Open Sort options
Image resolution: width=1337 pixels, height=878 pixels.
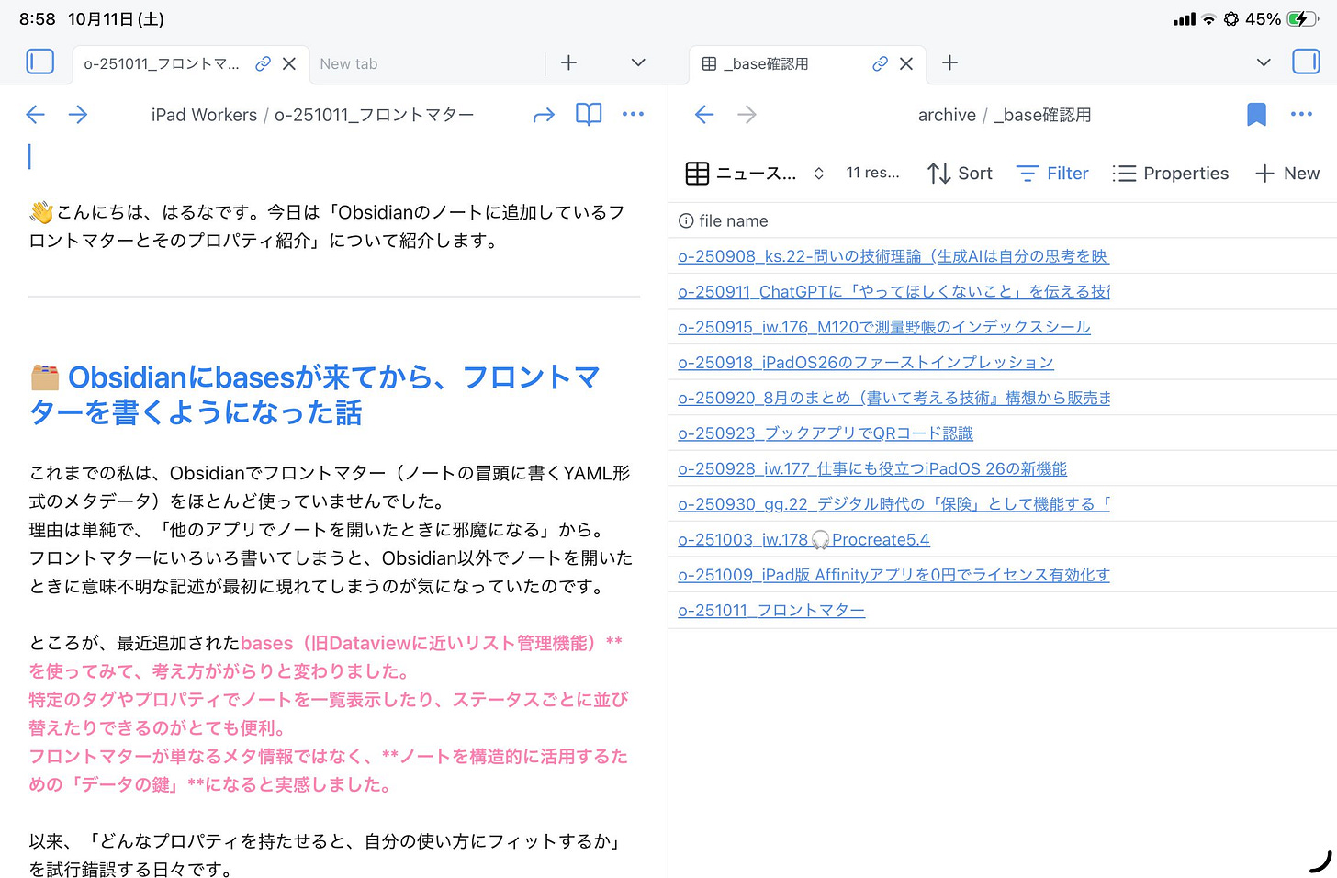960,173
